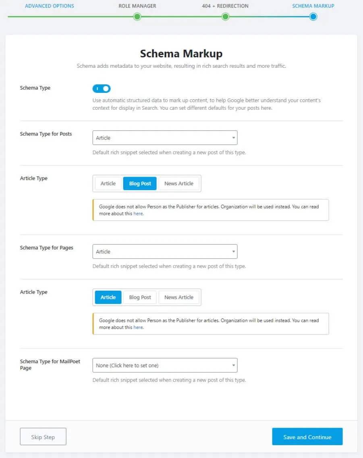
Task: Open 'here' link in Pages publisher notice
Action: pyautogui.click(x=138, y=328)
